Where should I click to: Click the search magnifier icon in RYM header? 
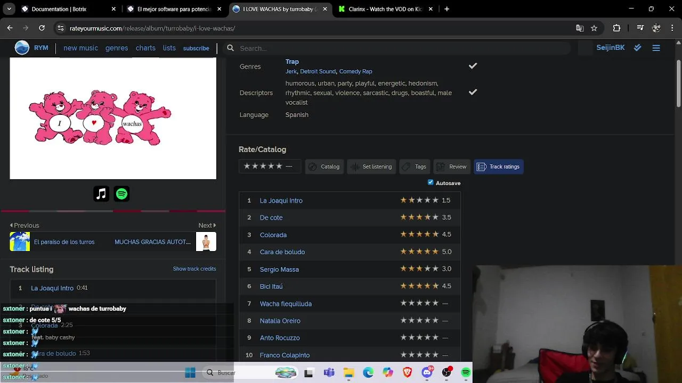point(230,48)
